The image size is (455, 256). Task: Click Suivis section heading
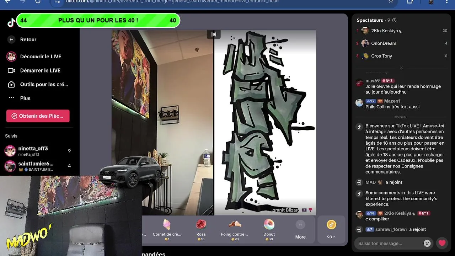coord(11,136)
